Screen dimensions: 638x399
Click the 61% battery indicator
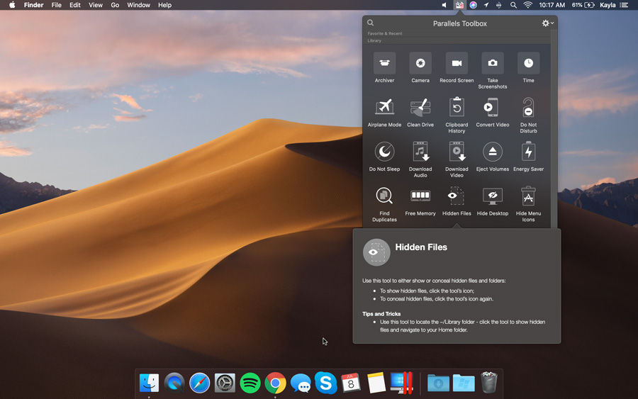(x=583, y=5)
